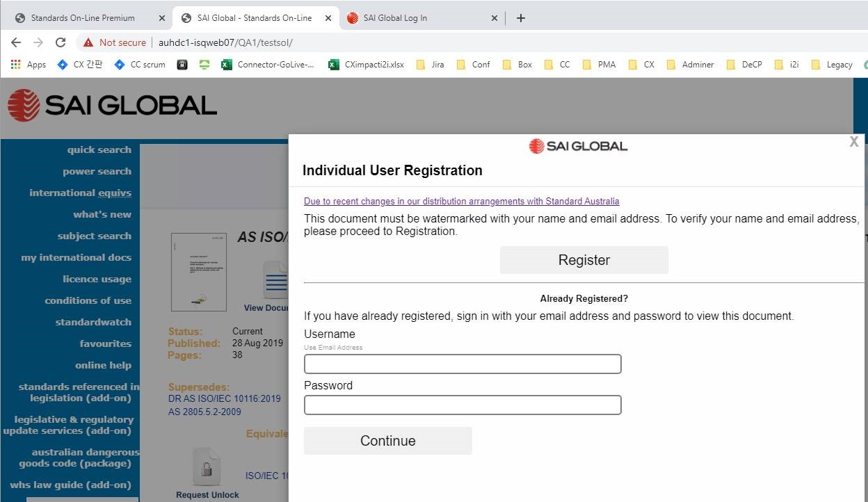Open the Box bookmark folder
Screen dimensions: 868x502
point(517,65)
